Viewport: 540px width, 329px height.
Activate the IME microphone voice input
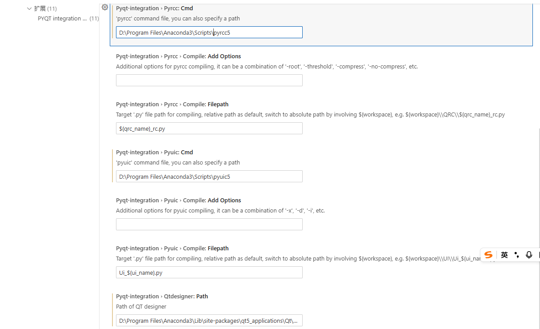pos(529,255)
